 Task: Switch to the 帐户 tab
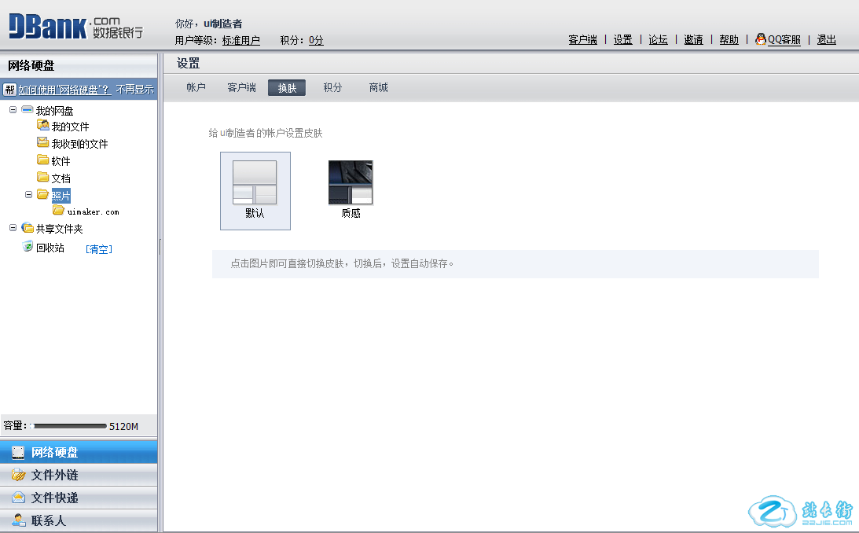[196, 88]
